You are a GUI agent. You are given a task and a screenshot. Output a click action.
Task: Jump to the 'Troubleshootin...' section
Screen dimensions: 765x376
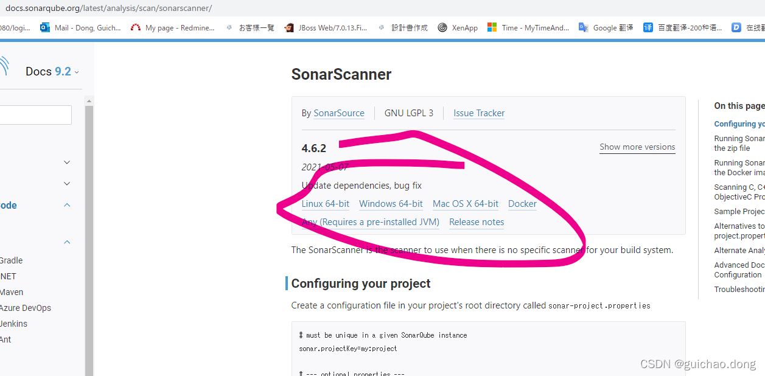[739, 289]
